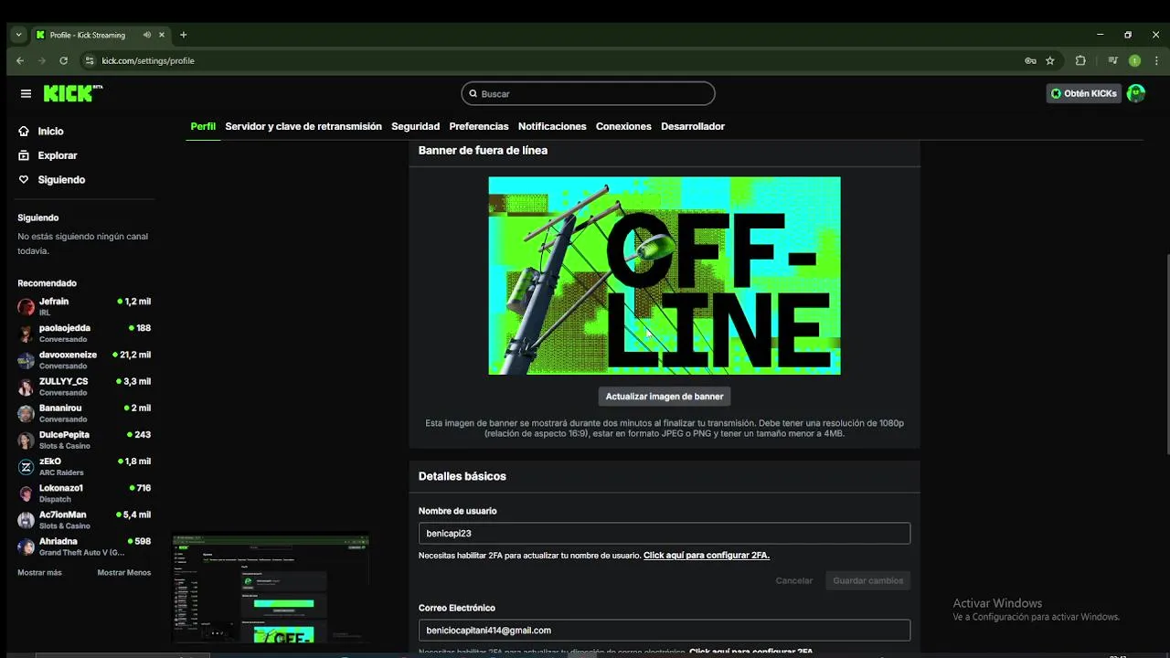1170x658 pixels.
Task: Go back in browser history
Action: click(20, 60)
